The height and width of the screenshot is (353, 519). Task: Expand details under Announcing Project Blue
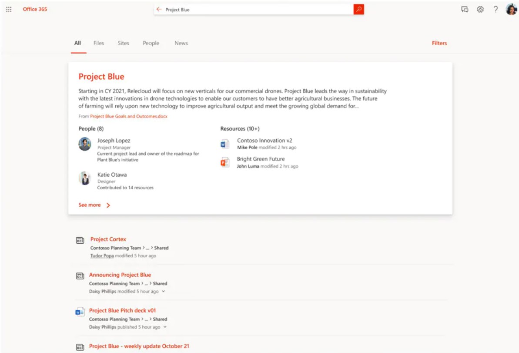click(x=163, y=291)
